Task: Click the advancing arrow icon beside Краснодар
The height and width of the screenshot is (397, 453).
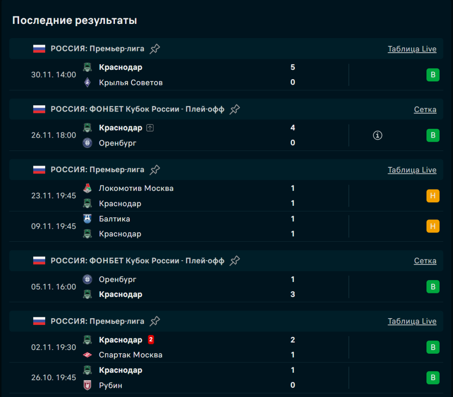Action: 150,128
